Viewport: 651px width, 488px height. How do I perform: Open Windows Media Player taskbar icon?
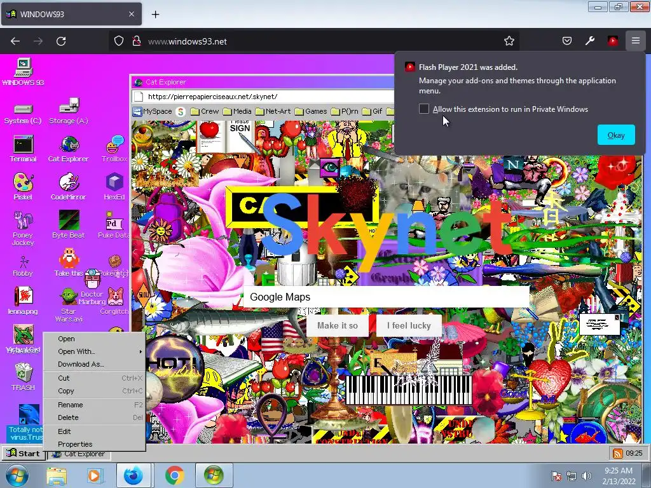click(x=94, y=475)
